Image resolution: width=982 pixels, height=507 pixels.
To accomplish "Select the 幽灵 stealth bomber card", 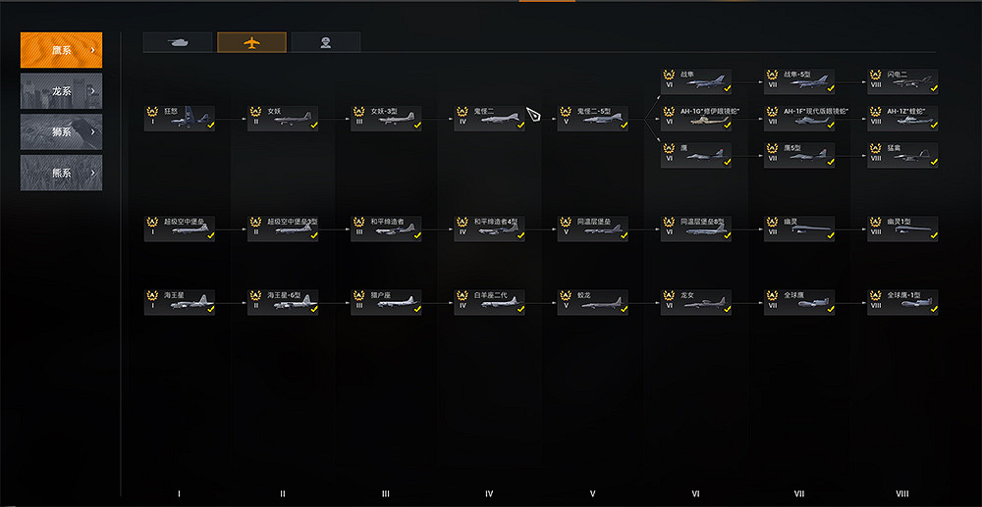I will click(x=799, y=229).
